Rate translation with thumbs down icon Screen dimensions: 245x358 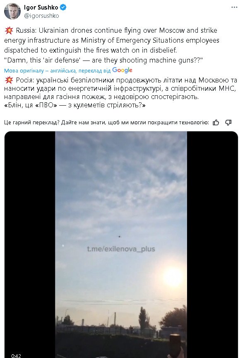point(228,123)
